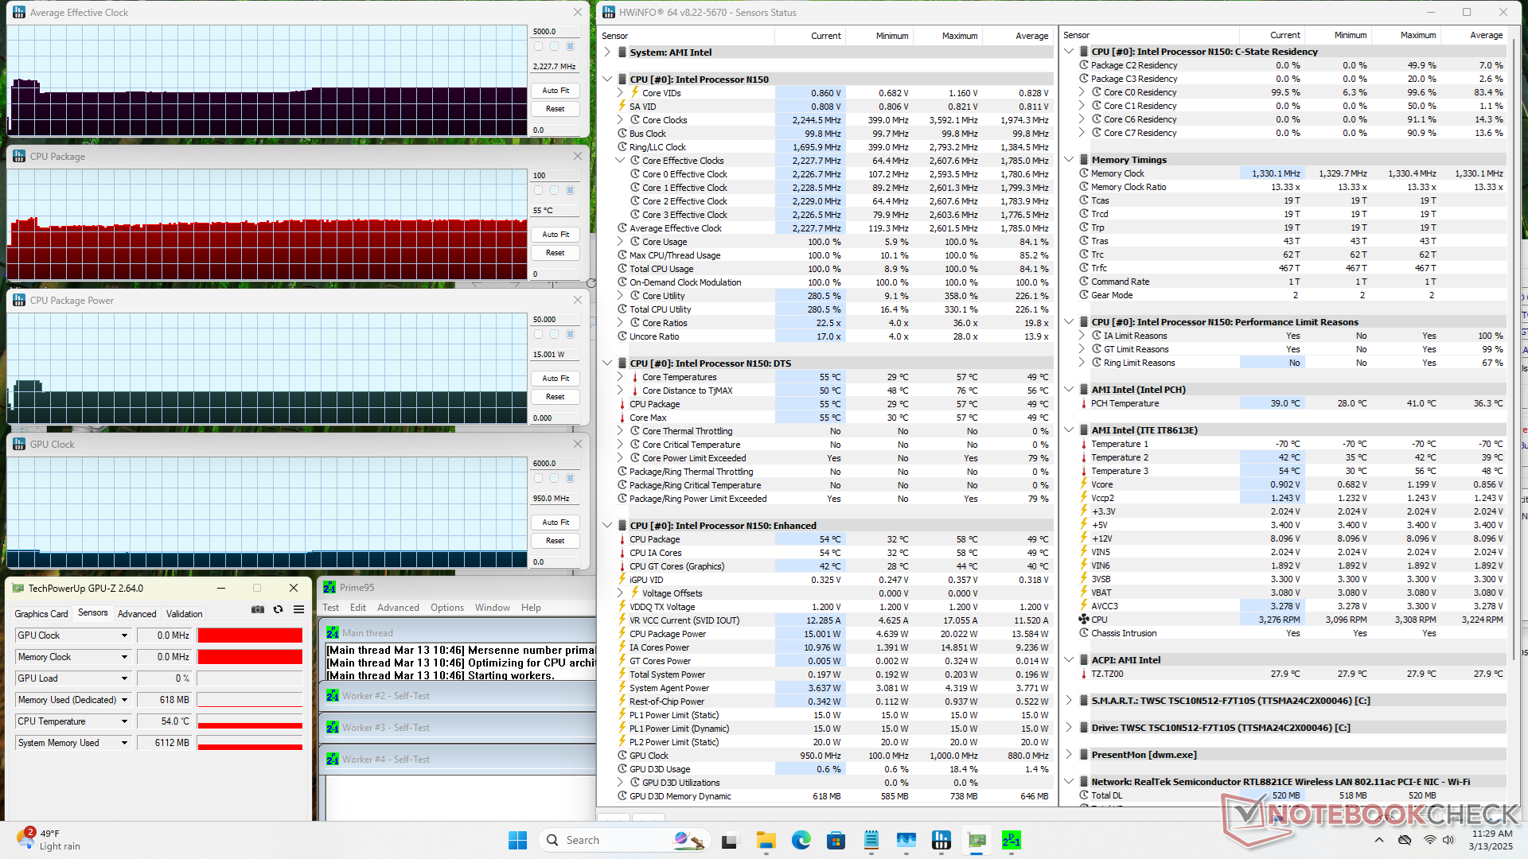Screen dimensions: 1528x859
Task: Open the Windows Start menu
Action: tap(517, 840)
